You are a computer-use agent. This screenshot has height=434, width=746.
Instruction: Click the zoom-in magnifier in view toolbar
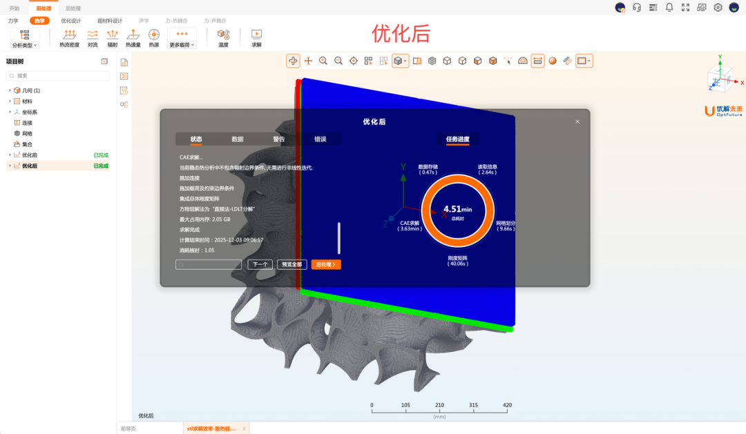[x=323, y=61]
